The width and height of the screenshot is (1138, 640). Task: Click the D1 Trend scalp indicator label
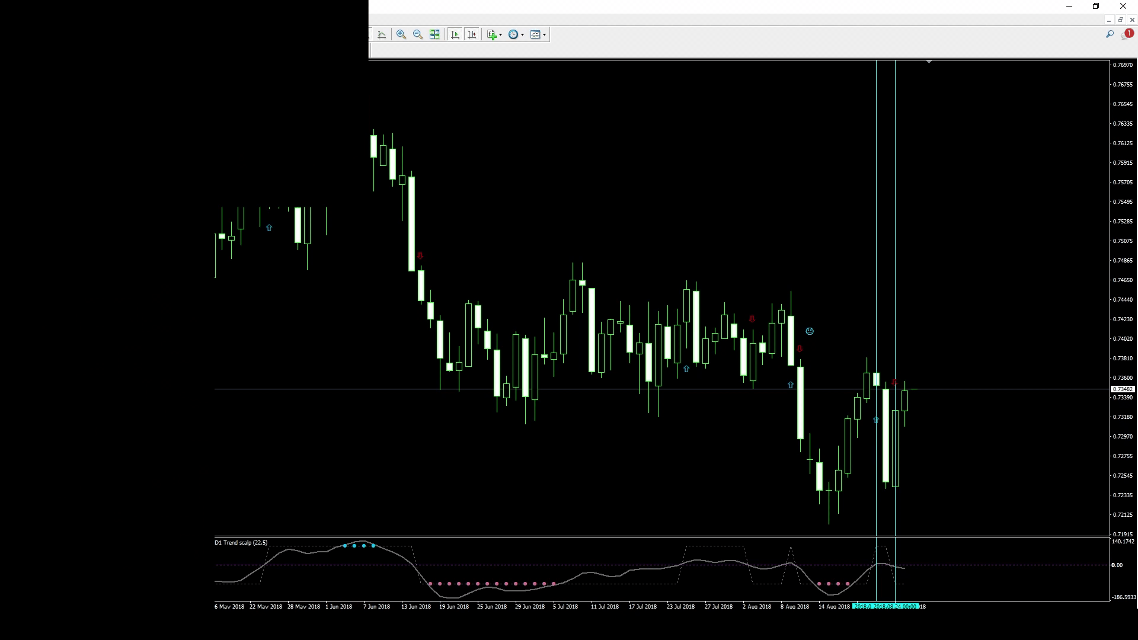pos(241,543)
